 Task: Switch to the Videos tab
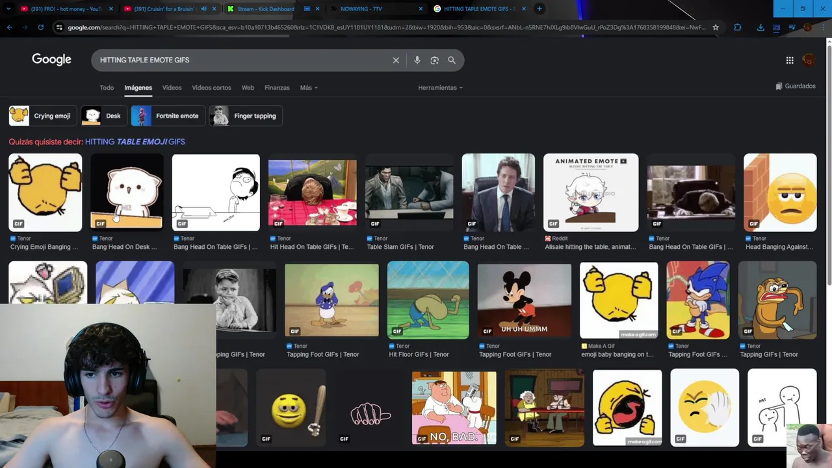click(x=172, y=88)
